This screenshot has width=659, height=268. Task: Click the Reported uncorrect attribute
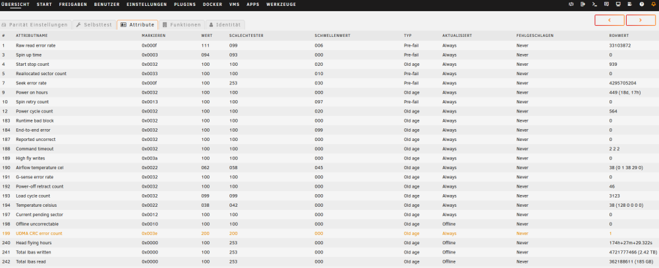pos(36,140)
